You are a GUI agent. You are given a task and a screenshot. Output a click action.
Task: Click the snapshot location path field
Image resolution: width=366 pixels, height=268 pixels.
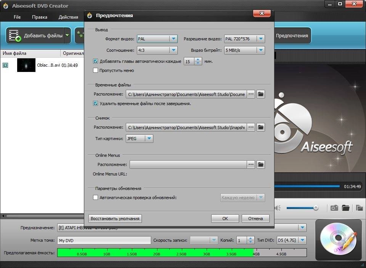[x=186, y=127]
